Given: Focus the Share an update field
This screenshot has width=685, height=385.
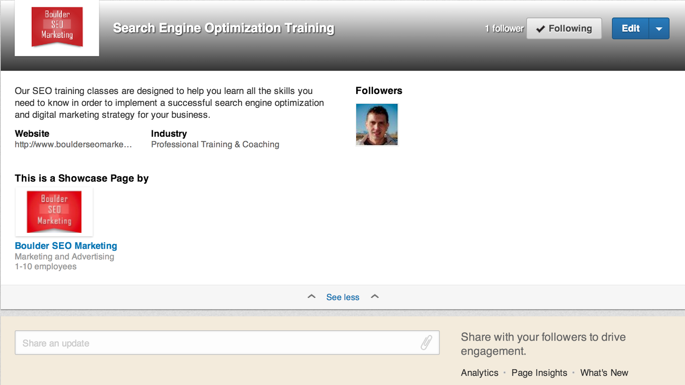Looking at the screenshot, I should coord(227,343).
